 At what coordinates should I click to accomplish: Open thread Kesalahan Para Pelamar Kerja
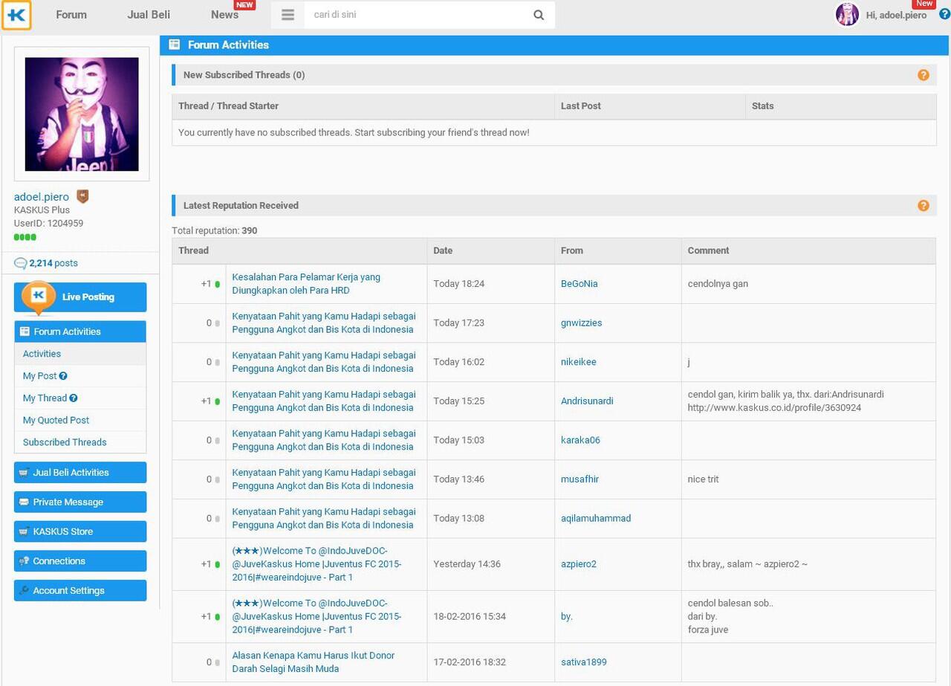coord(306,284)
